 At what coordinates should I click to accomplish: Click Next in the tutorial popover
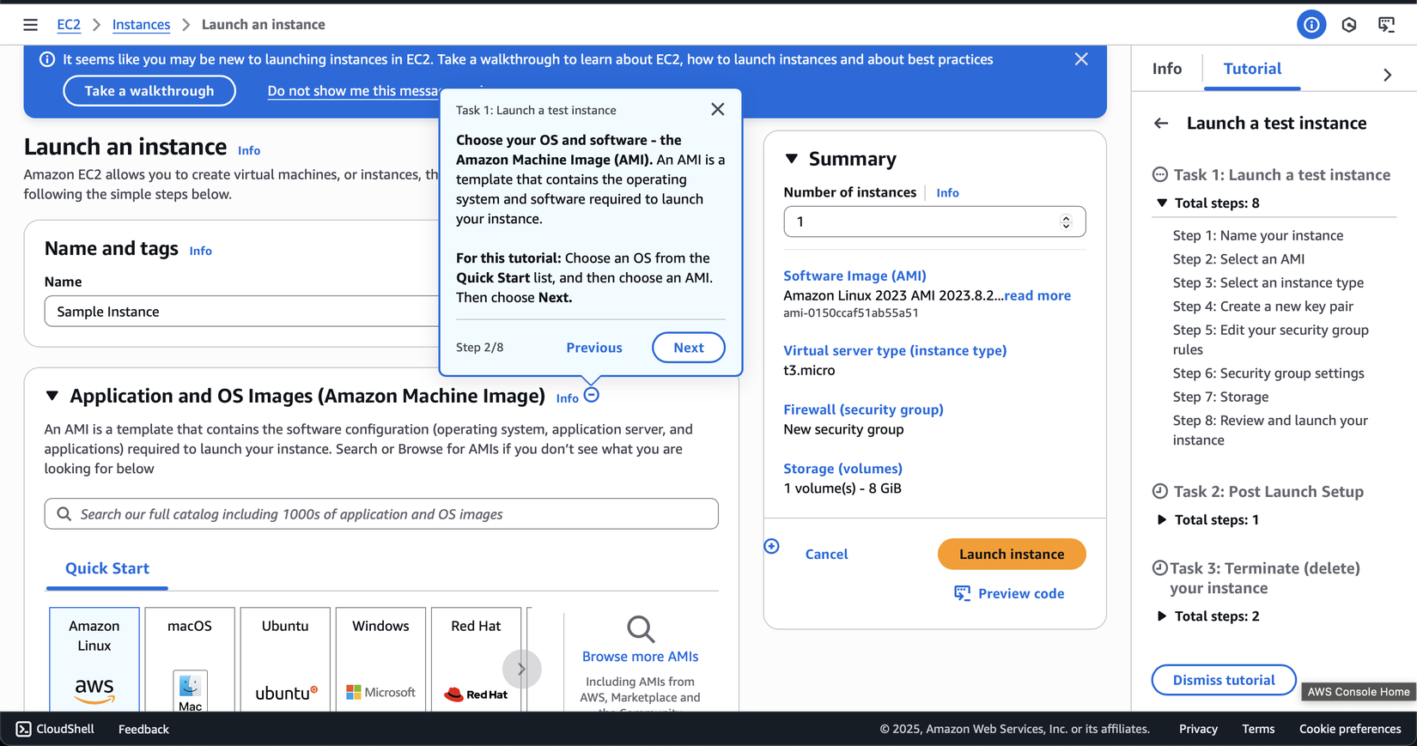(x=689, y=348)
